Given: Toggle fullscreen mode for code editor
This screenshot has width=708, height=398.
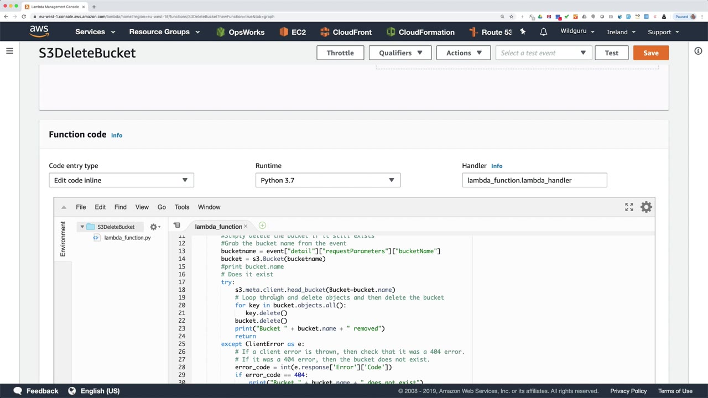Looking at the screenshot, I should [629, 207].
